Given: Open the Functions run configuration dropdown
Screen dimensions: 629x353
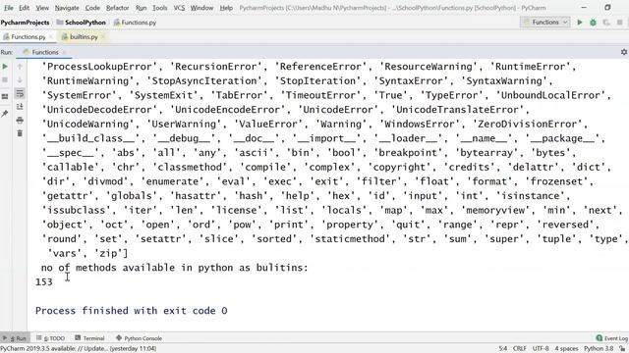Looking at the screenshot, I should [545, 23].
